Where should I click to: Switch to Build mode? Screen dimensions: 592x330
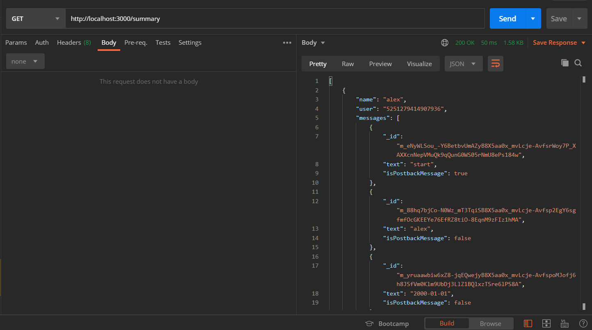tap(447, 323)
